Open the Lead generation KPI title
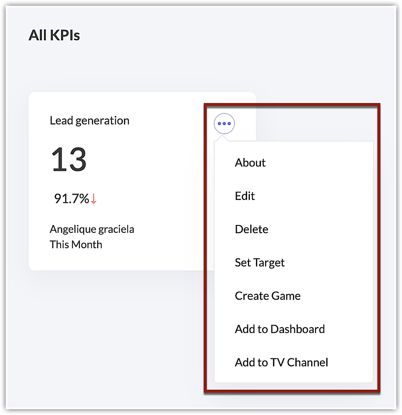402x415 pixels. point(90,121)
